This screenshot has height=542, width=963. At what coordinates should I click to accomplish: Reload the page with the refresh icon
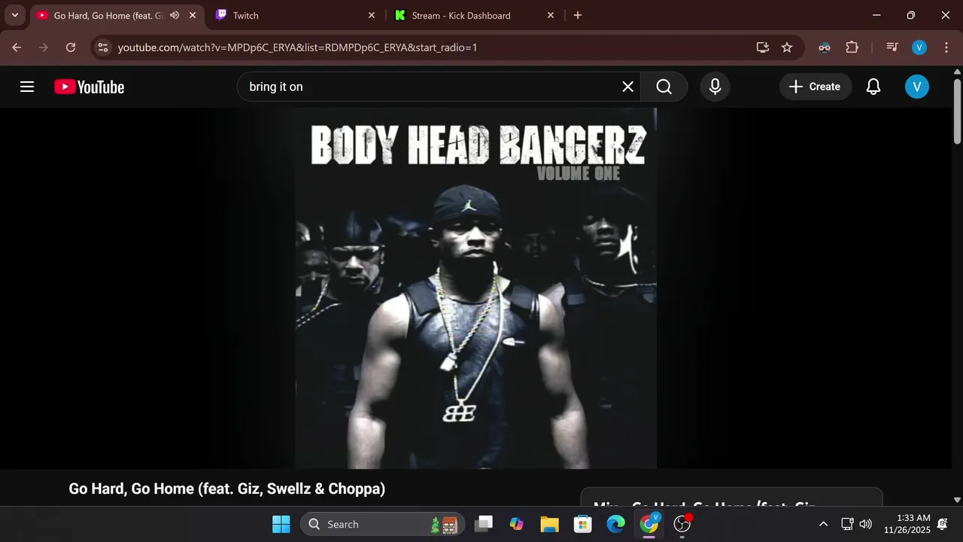click(x=71, y=47)
